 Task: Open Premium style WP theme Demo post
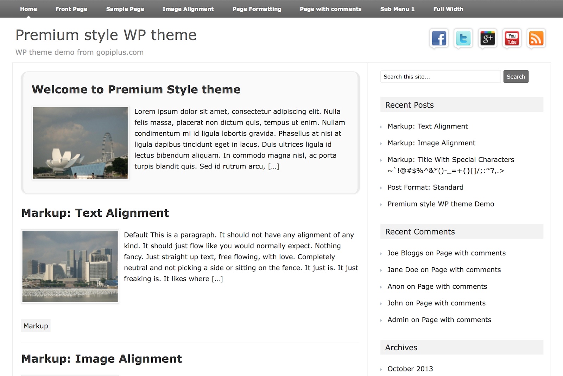pos(441,204)
